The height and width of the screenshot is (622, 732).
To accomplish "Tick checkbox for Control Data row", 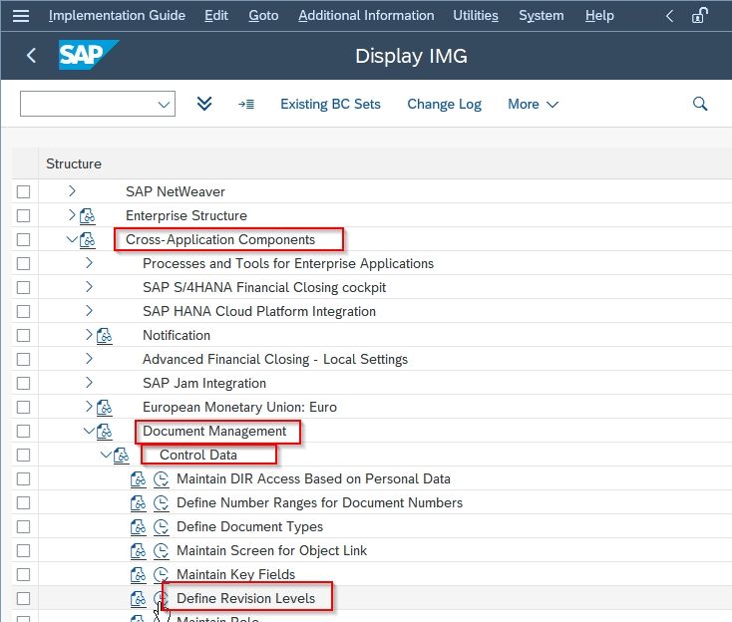I will click(x=23, y=455).
